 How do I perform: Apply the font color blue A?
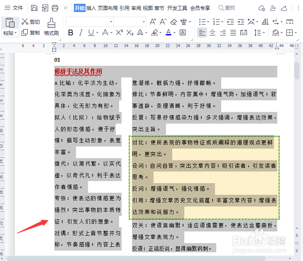tap(169, 32)
